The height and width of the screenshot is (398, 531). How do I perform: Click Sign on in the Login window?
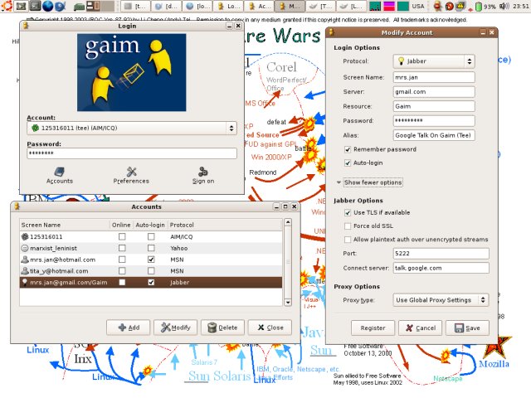coord(203,175)
